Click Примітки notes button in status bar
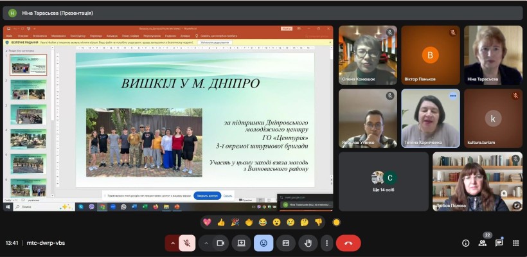 click(246, 200)
